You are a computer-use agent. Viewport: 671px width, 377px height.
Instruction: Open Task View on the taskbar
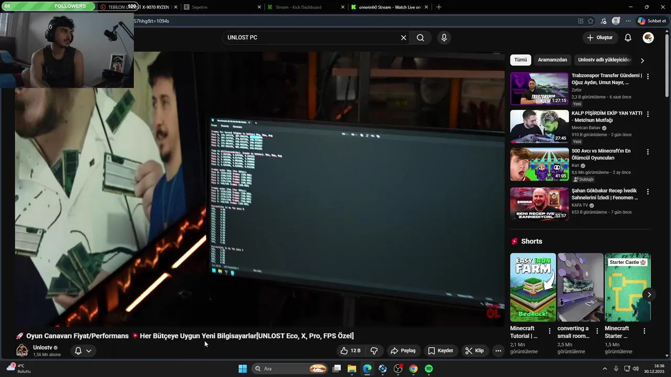click(x=337, y=369)
